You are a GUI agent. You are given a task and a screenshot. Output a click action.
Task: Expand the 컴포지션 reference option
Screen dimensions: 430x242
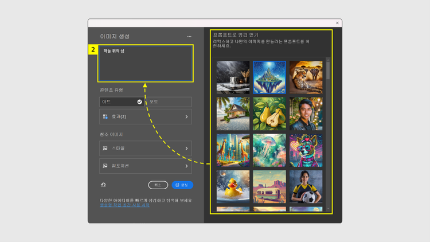coord(146,166)
